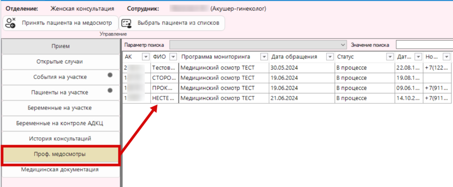Screen dimensions: 453x187
Task: Click Медицинский осмотр ТЕСТ in ПРОК... row
Action: click(x=223, y=88)
